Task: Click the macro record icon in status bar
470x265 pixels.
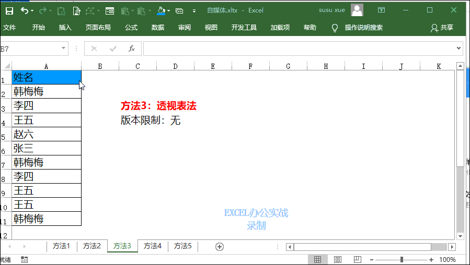Action: [25, 260]
